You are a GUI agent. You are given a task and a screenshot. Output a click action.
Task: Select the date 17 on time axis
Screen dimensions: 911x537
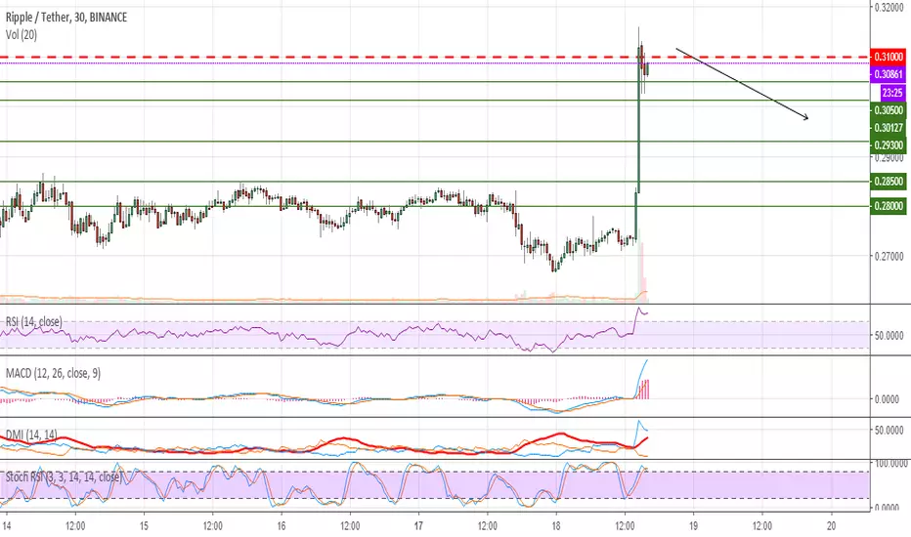pos(418,526)
